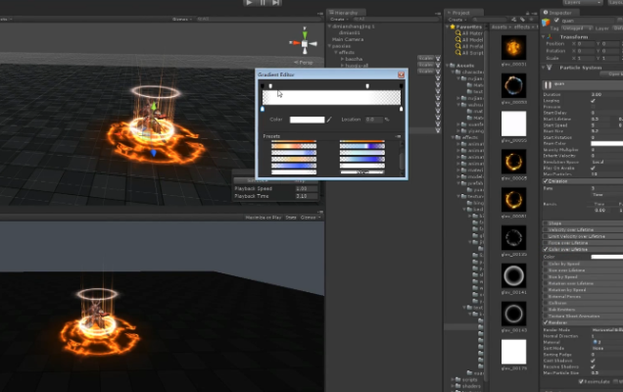The width and height of the screenshot is (623, 392).
Task: Toggle the Looping checkbox
Action: coord(594,101)
